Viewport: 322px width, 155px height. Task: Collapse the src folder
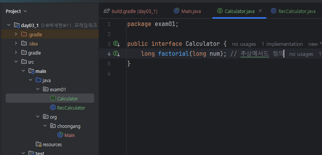click(16, 62)
